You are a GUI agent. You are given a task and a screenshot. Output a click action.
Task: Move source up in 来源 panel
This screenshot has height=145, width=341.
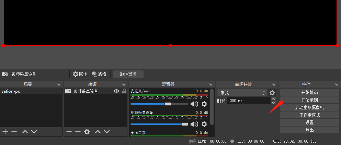98,132
